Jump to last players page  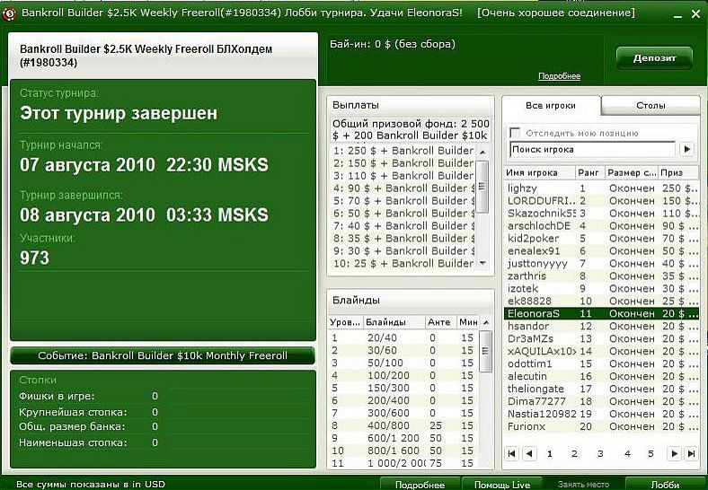(690, 454)
